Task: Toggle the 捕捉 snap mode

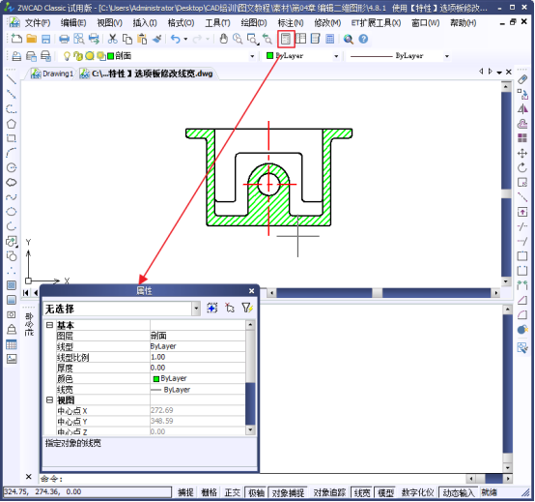Action: (x=185, y=492)
